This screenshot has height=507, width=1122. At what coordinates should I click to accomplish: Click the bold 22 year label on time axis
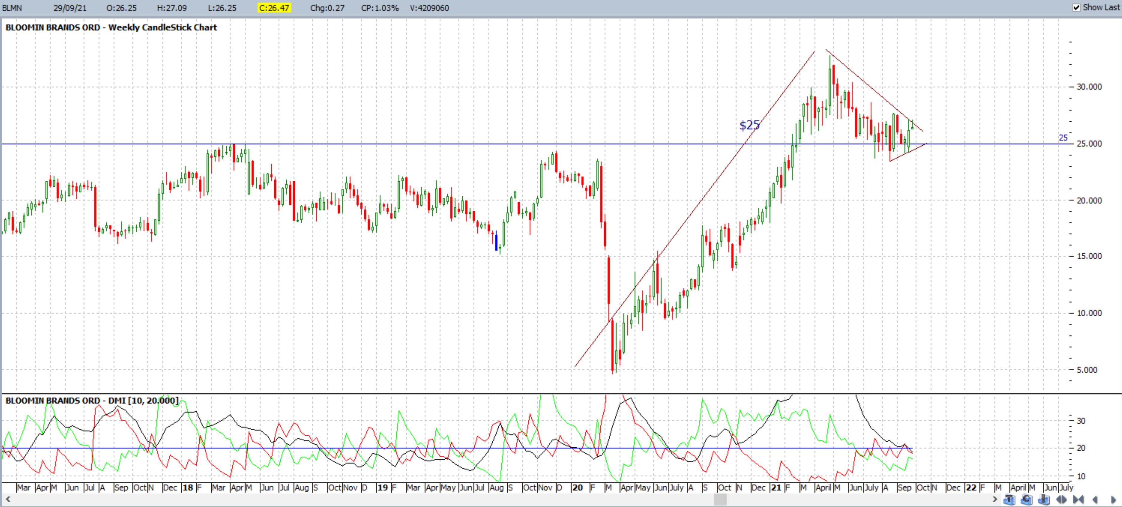tap(971, 488)
